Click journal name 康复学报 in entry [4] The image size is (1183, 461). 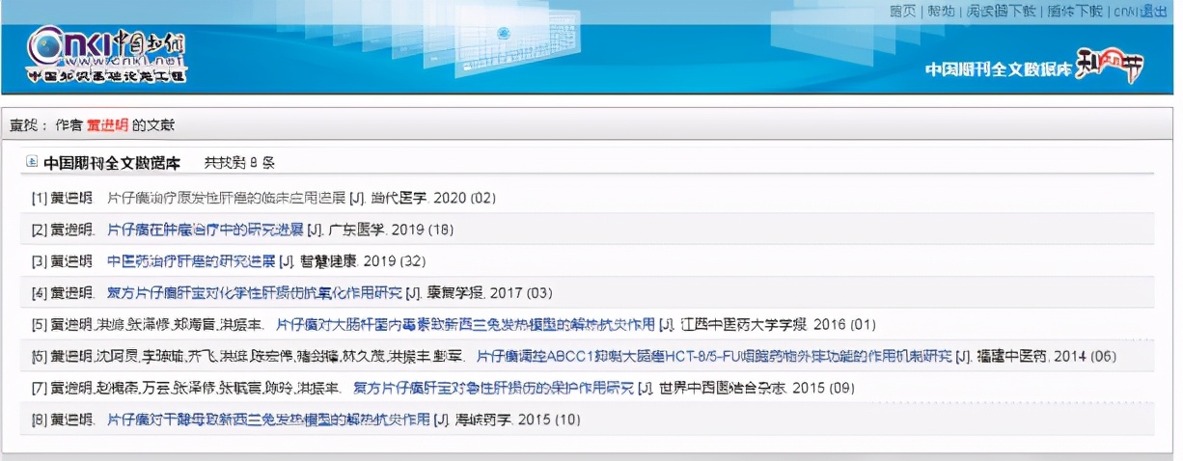click(x=456, y=293)
